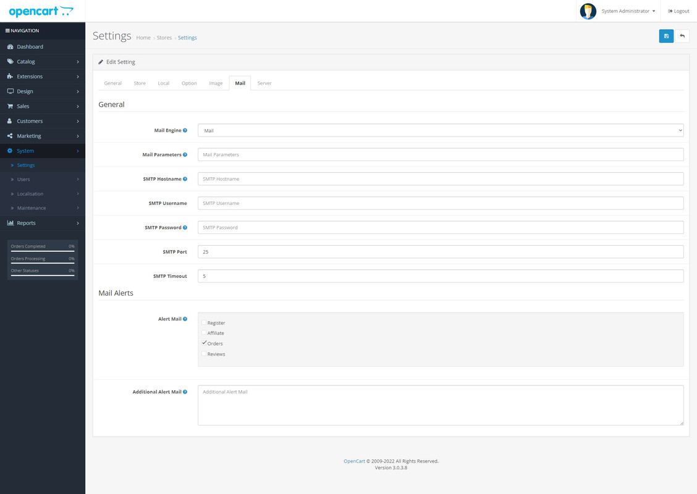The image size is (697, 494).
Task: Switch to the Option tab
Action: [x=189, y=83]
